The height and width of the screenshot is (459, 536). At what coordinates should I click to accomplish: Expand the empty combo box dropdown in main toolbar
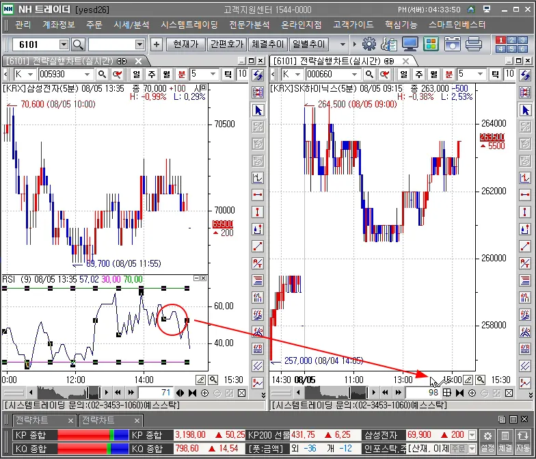point(139,44)
